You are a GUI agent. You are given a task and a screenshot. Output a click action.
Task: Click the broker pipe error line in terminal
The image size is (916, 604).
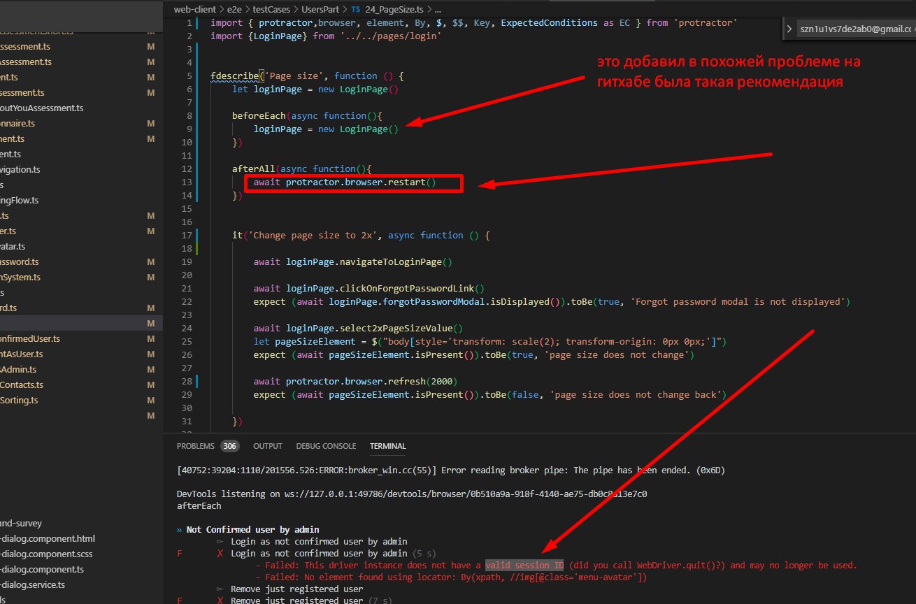(x=451, y=470)
